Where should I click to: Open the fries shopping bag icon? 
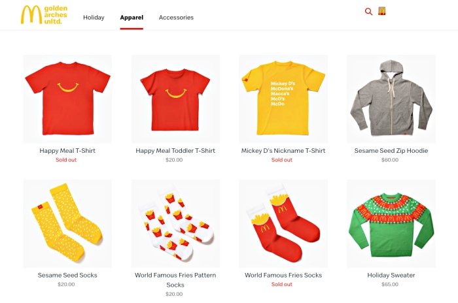[x=381, y=11]
